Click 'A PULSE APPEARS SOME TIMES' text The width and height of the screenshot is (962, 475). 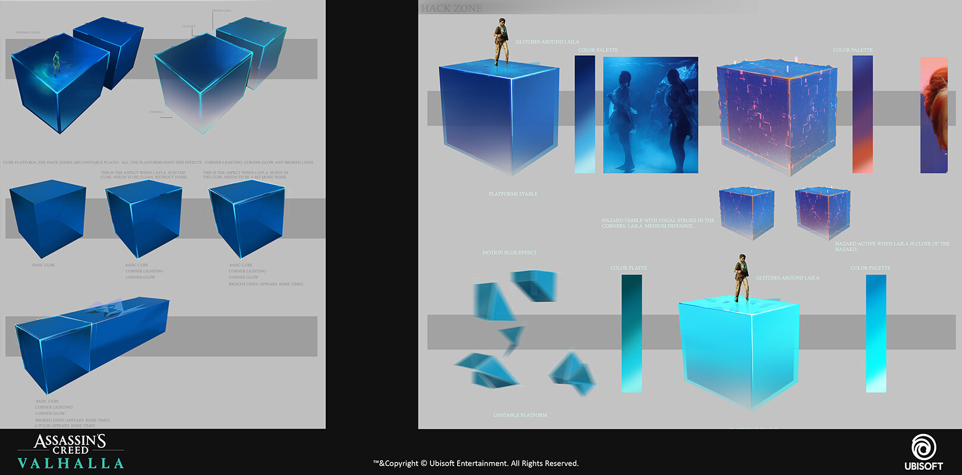[65, 426]
